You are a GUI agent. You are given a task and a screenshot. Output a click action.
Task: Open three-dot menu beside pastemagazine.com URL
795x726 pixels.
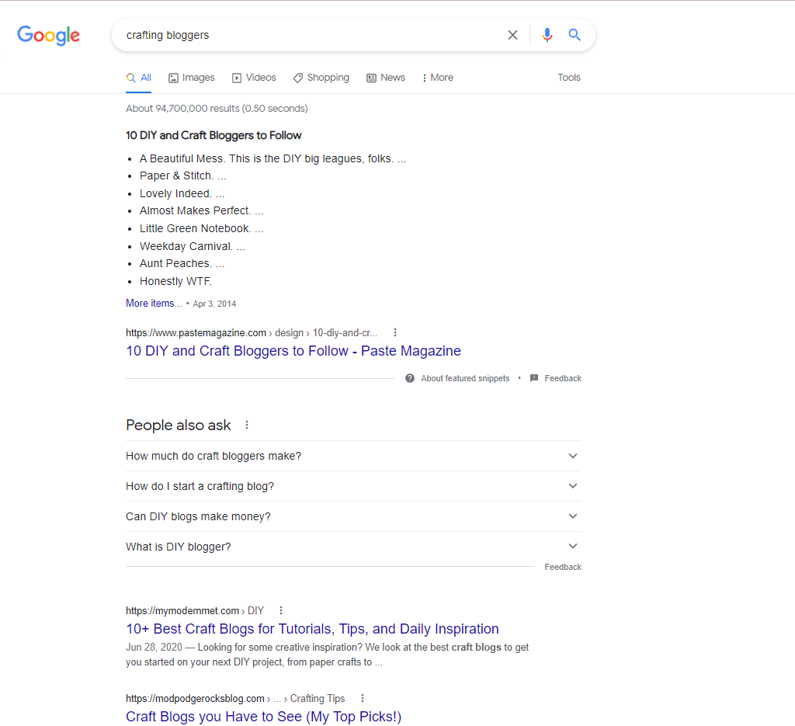pyautogui.click(x=395, y=332)
